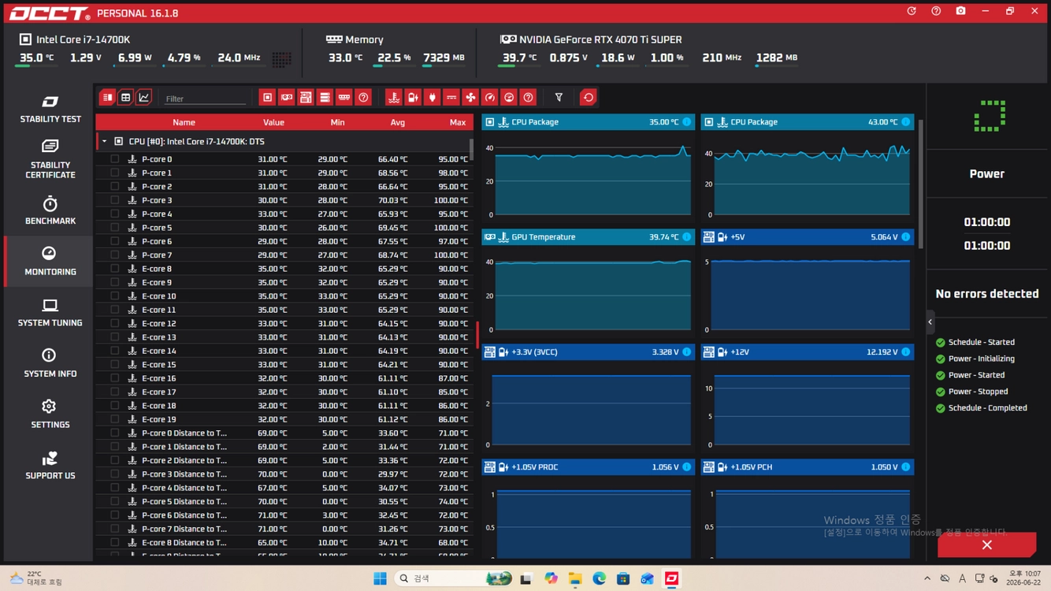Sort the table by the Max column

click(x=457, y=122)
